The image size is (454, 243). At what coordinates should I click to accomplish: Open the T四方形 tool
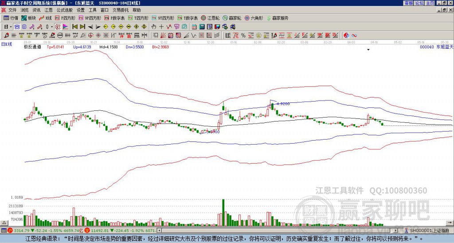pyautogui.click(x=138, y=18)
